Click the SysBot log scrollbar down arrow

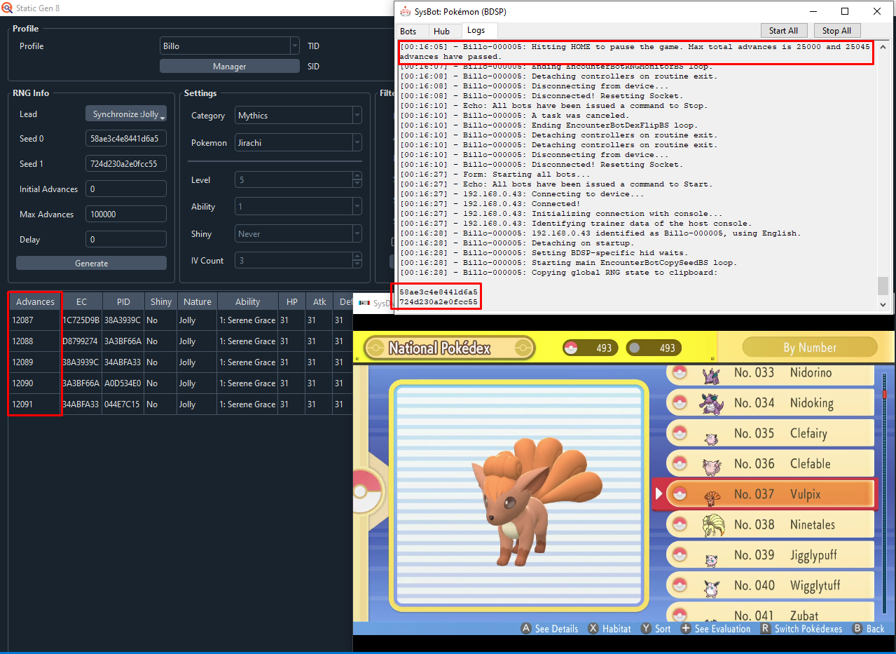pyautogui.click(x=883, y=304)
